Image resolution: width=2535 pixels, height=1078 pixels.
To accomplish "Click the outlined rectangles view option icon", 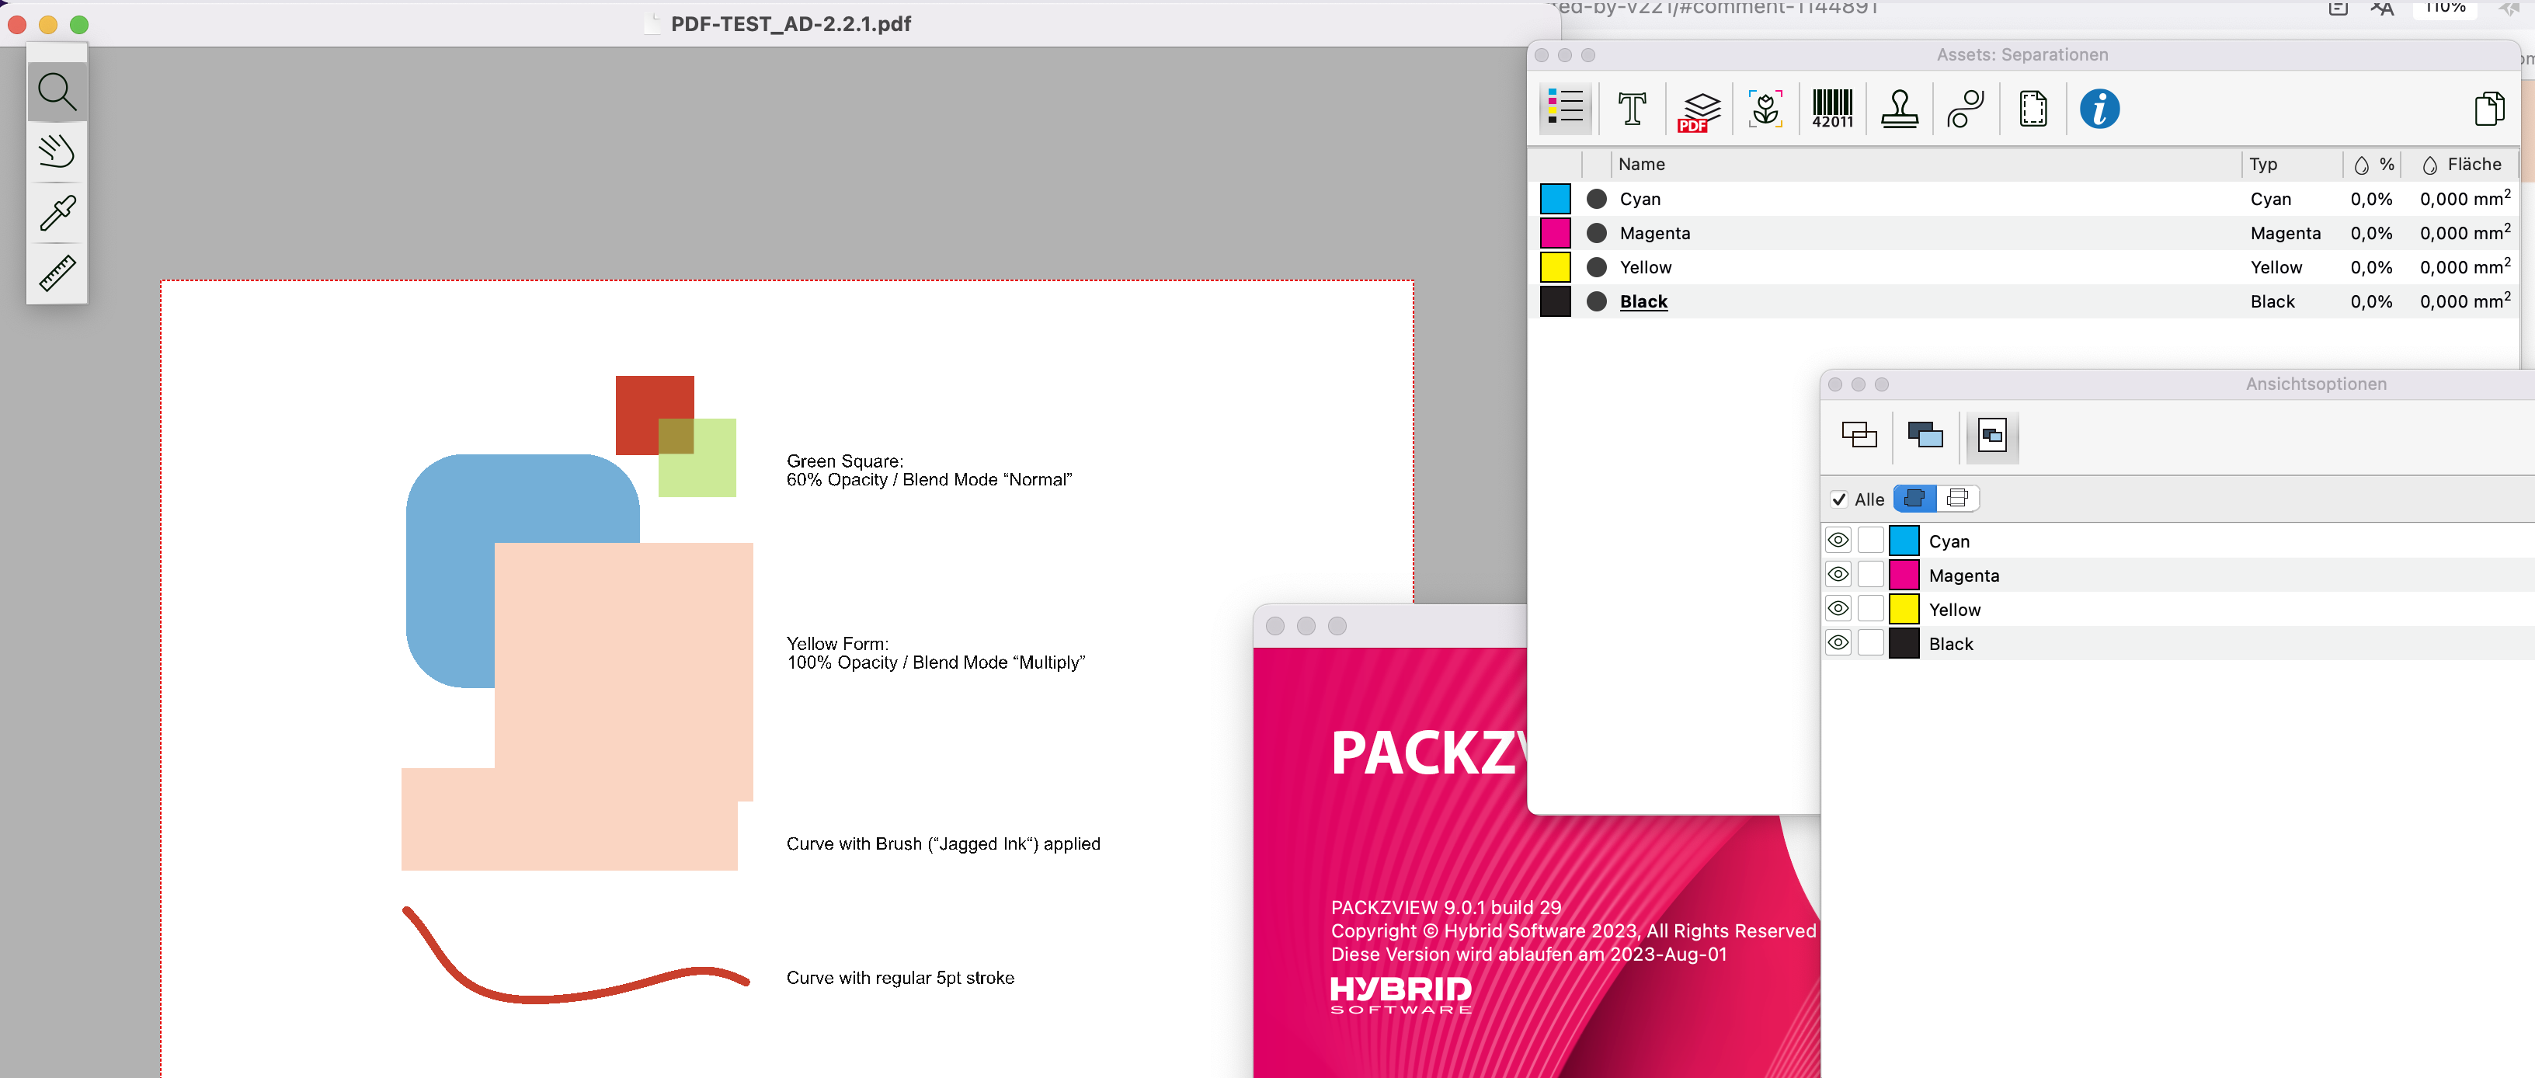I will pos(1859,435).
